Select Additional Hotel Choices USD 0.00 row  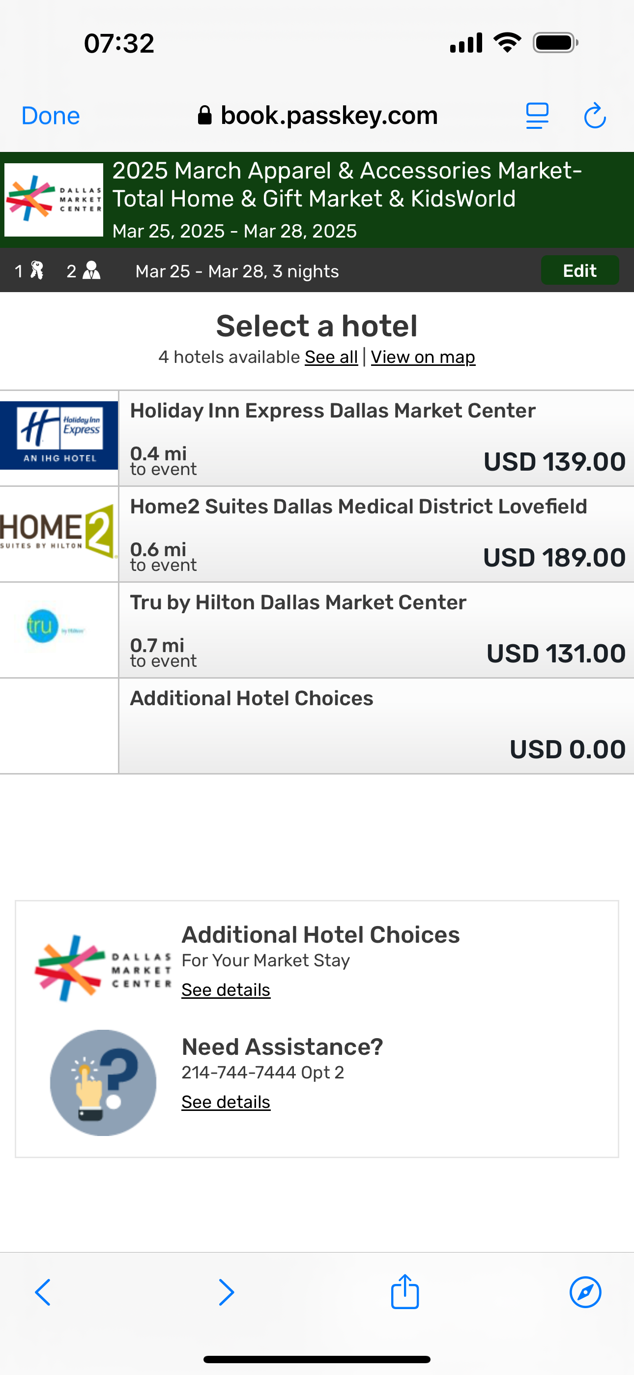click(x=375, y=726)
